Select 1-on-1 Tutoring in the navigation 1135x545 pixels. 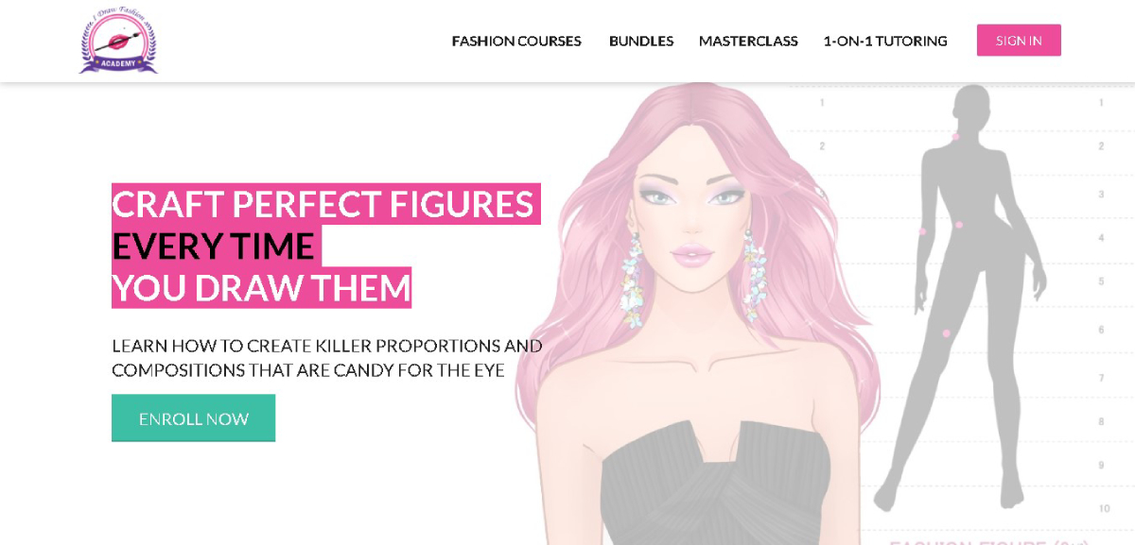(x=885, y=41)
